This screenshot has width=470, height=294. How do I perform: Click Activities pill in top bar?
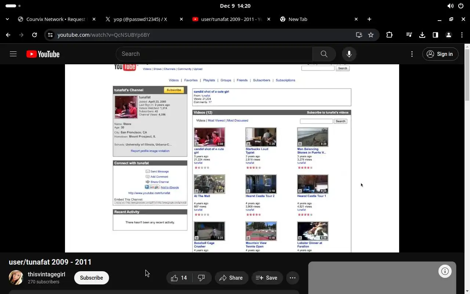[13, 6]
